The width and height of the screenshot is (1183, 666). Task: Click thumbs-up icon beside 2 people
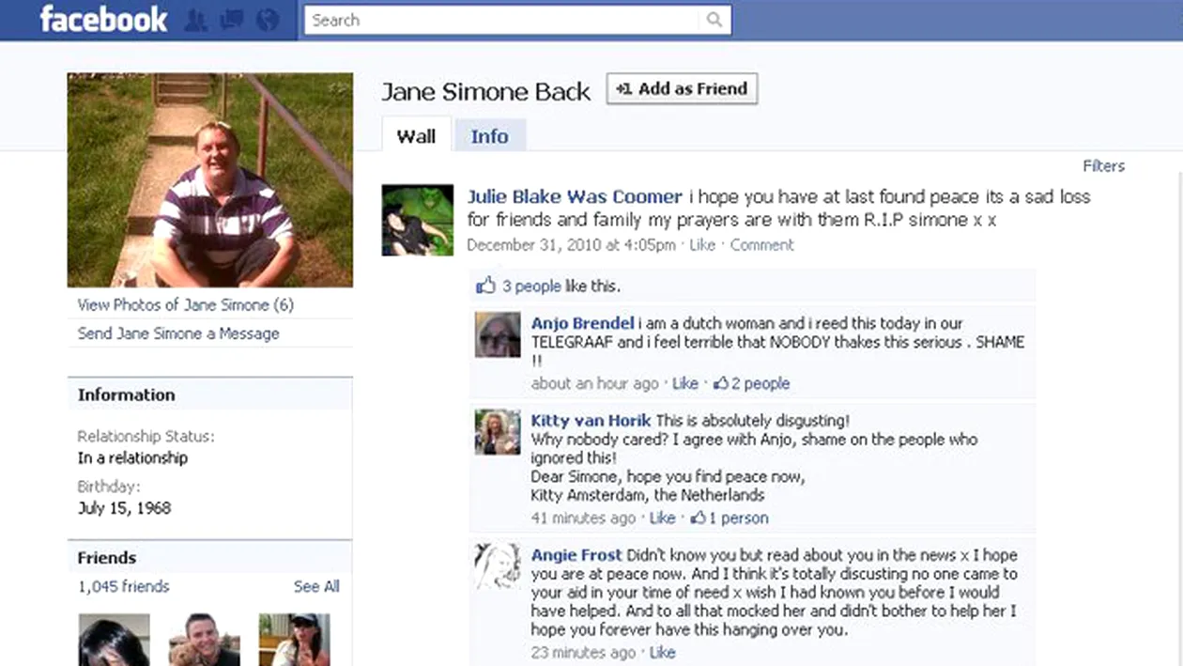[x=720, y=383]
